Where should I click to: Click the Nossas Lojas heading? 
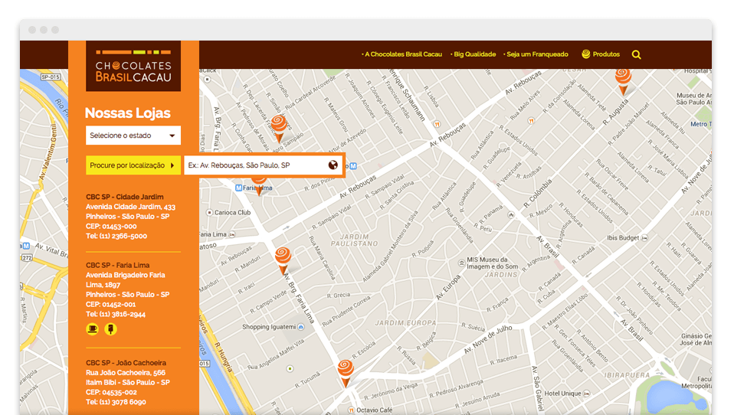tap(127, 113)
